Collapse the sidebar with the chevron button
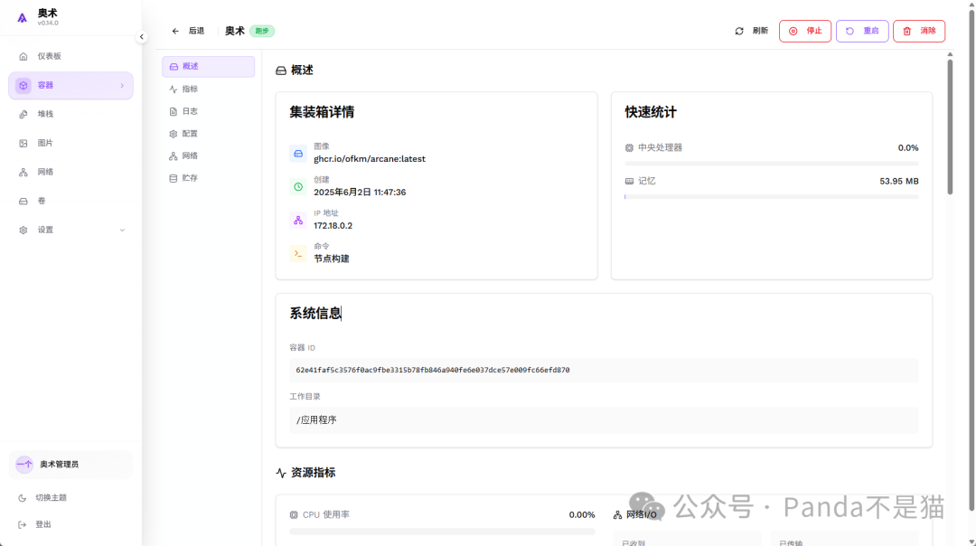Screen dimensions: 976x546 (x=142, y=37)
